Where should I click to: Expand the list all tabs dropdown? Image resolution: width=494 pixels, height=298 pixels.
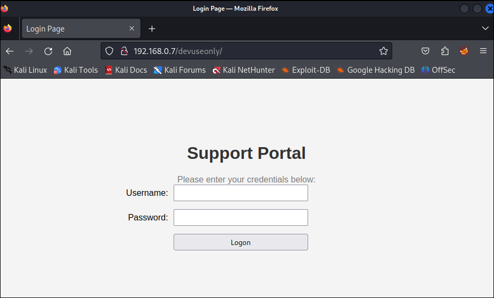point(485,28)
